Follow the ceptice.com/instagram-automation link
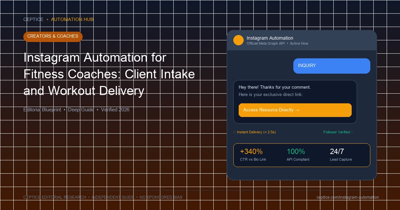Image resolution: width=400 pixels, height=210 pixels. click(x=348, y=197)
